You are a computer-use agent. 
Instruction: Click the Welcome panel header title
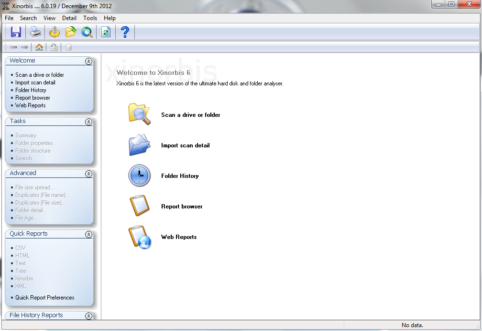tap(22, 61)
